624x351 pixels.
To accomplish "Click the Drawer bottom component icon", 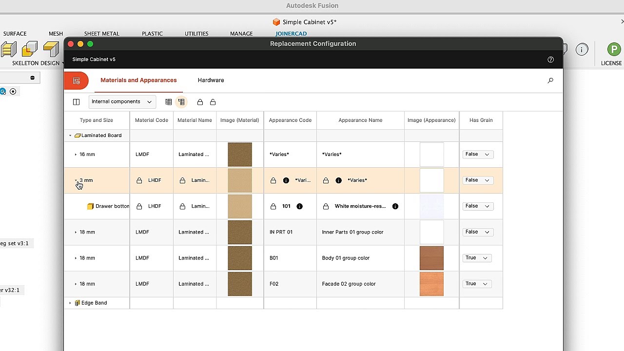I will [90, 206].
